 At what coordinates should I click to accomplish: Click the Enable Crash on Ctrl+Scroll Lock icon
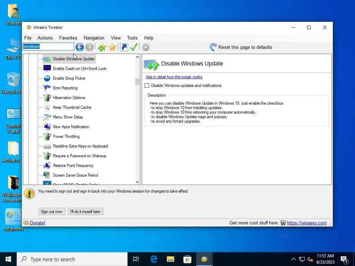click(47, 69)
